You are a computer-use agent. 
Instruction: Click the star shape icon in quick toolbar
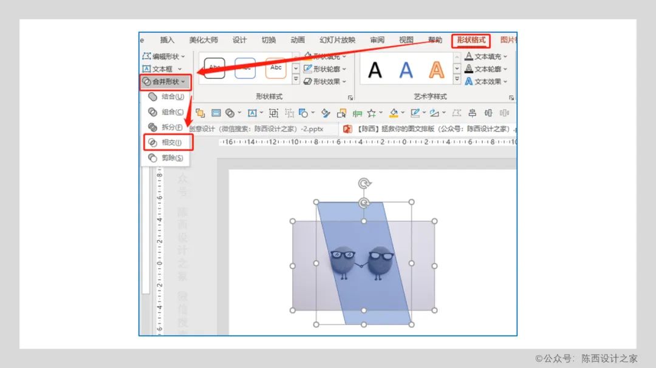pos(371,113)
